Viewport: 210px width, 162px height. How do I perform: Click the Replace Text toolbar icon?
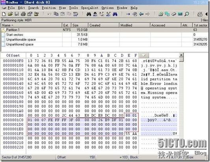tap(102, 14)
